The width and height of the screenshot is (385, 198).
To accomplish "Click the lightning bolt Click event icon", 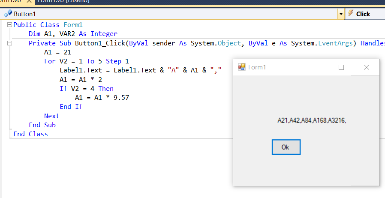I will pyautogui.click(x=350, y=14).
